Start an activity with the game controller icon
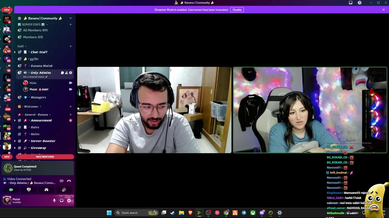The image size is (389, 218). click(x=46, y=190)
